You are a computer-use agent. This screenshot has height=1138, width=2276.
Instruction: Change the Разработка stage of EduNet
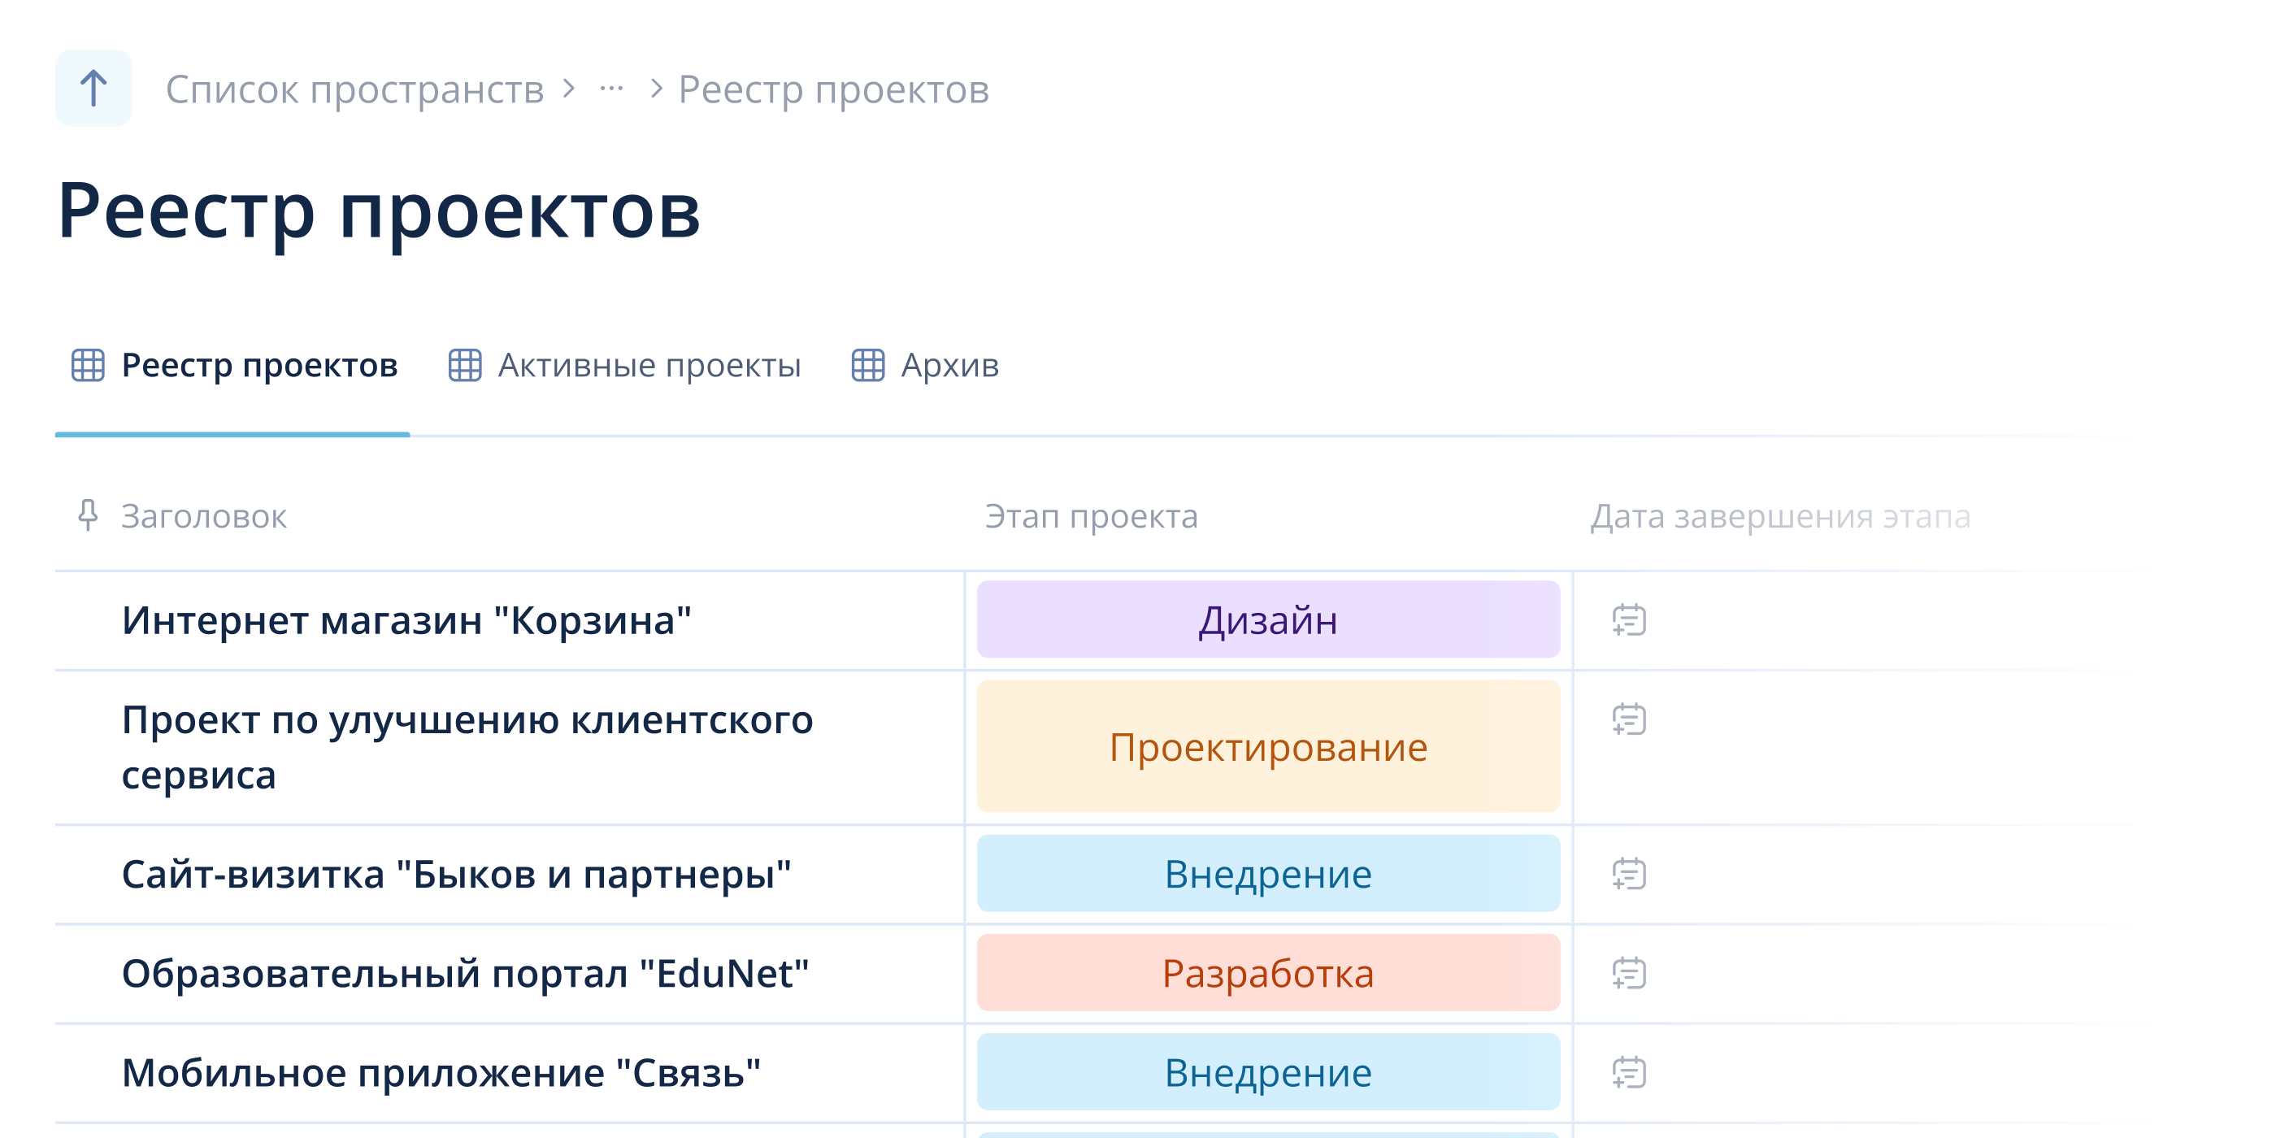tap(1268, 973)
